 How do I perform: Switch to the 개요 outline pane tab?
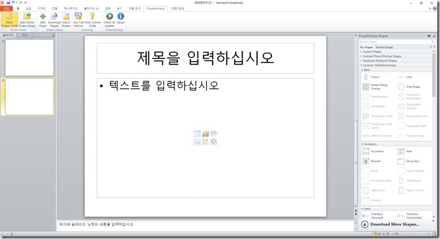(24, 35)
